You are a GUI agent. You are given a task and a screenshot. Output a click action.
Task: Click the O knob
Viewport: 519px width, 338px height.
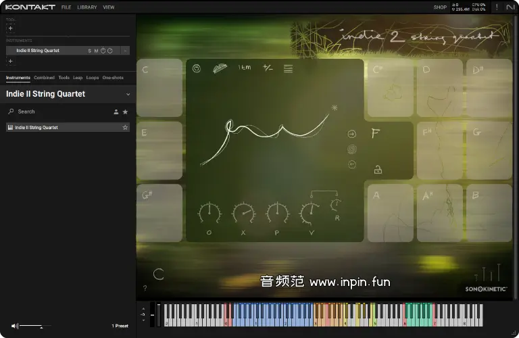(x=209, y=213)
